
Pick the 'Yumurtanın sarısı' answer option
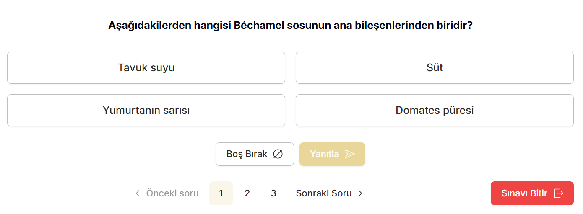146,111
